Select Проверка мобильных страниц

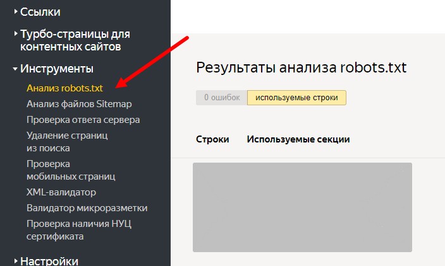point(70,170)
